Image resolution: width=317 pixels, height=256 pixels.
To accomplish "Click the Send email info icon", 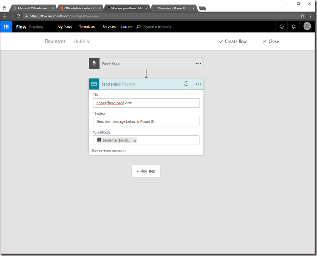I will point(186,84).
